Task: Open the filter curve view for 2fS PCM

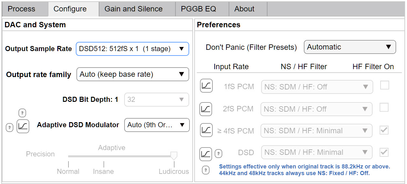Action: point(206,108)
